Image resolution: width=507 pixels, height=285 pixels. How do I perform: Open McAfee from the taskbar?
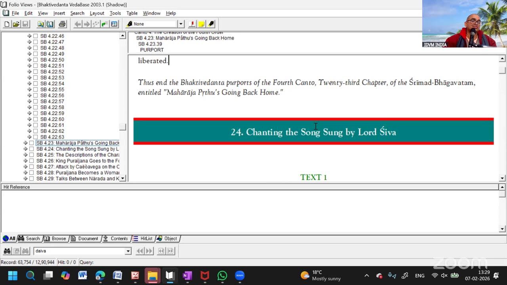click(205, 275)
